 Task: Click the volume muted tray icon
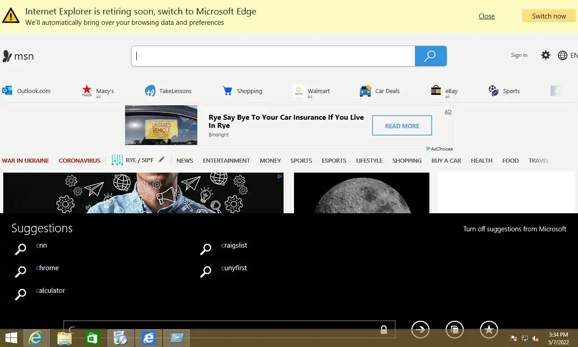536,338
